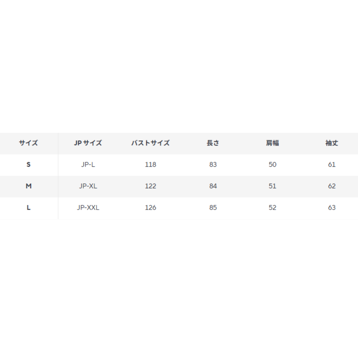Viewport: 358px width, 358px height.
Task: Click sleeve length value 61
Action: tap(332, 164)
